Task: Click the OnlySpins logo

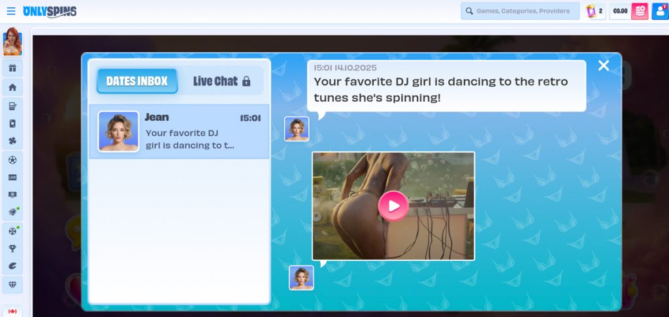Action: click(x=50, y=11)
